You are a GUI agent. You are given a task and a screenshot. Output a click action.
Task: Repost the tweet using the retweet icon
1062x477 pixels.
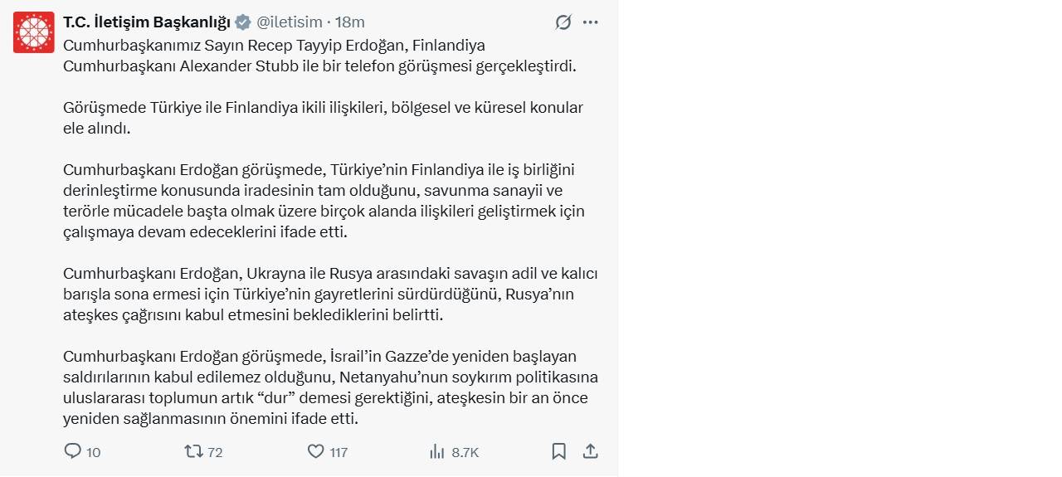click(193, 451)
